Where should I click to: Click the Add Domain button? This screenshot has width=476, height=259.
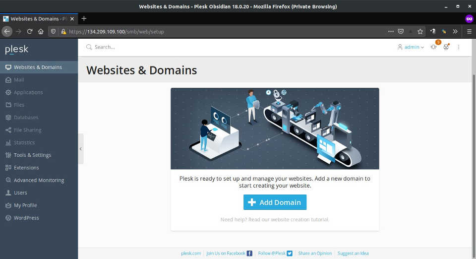275,202
